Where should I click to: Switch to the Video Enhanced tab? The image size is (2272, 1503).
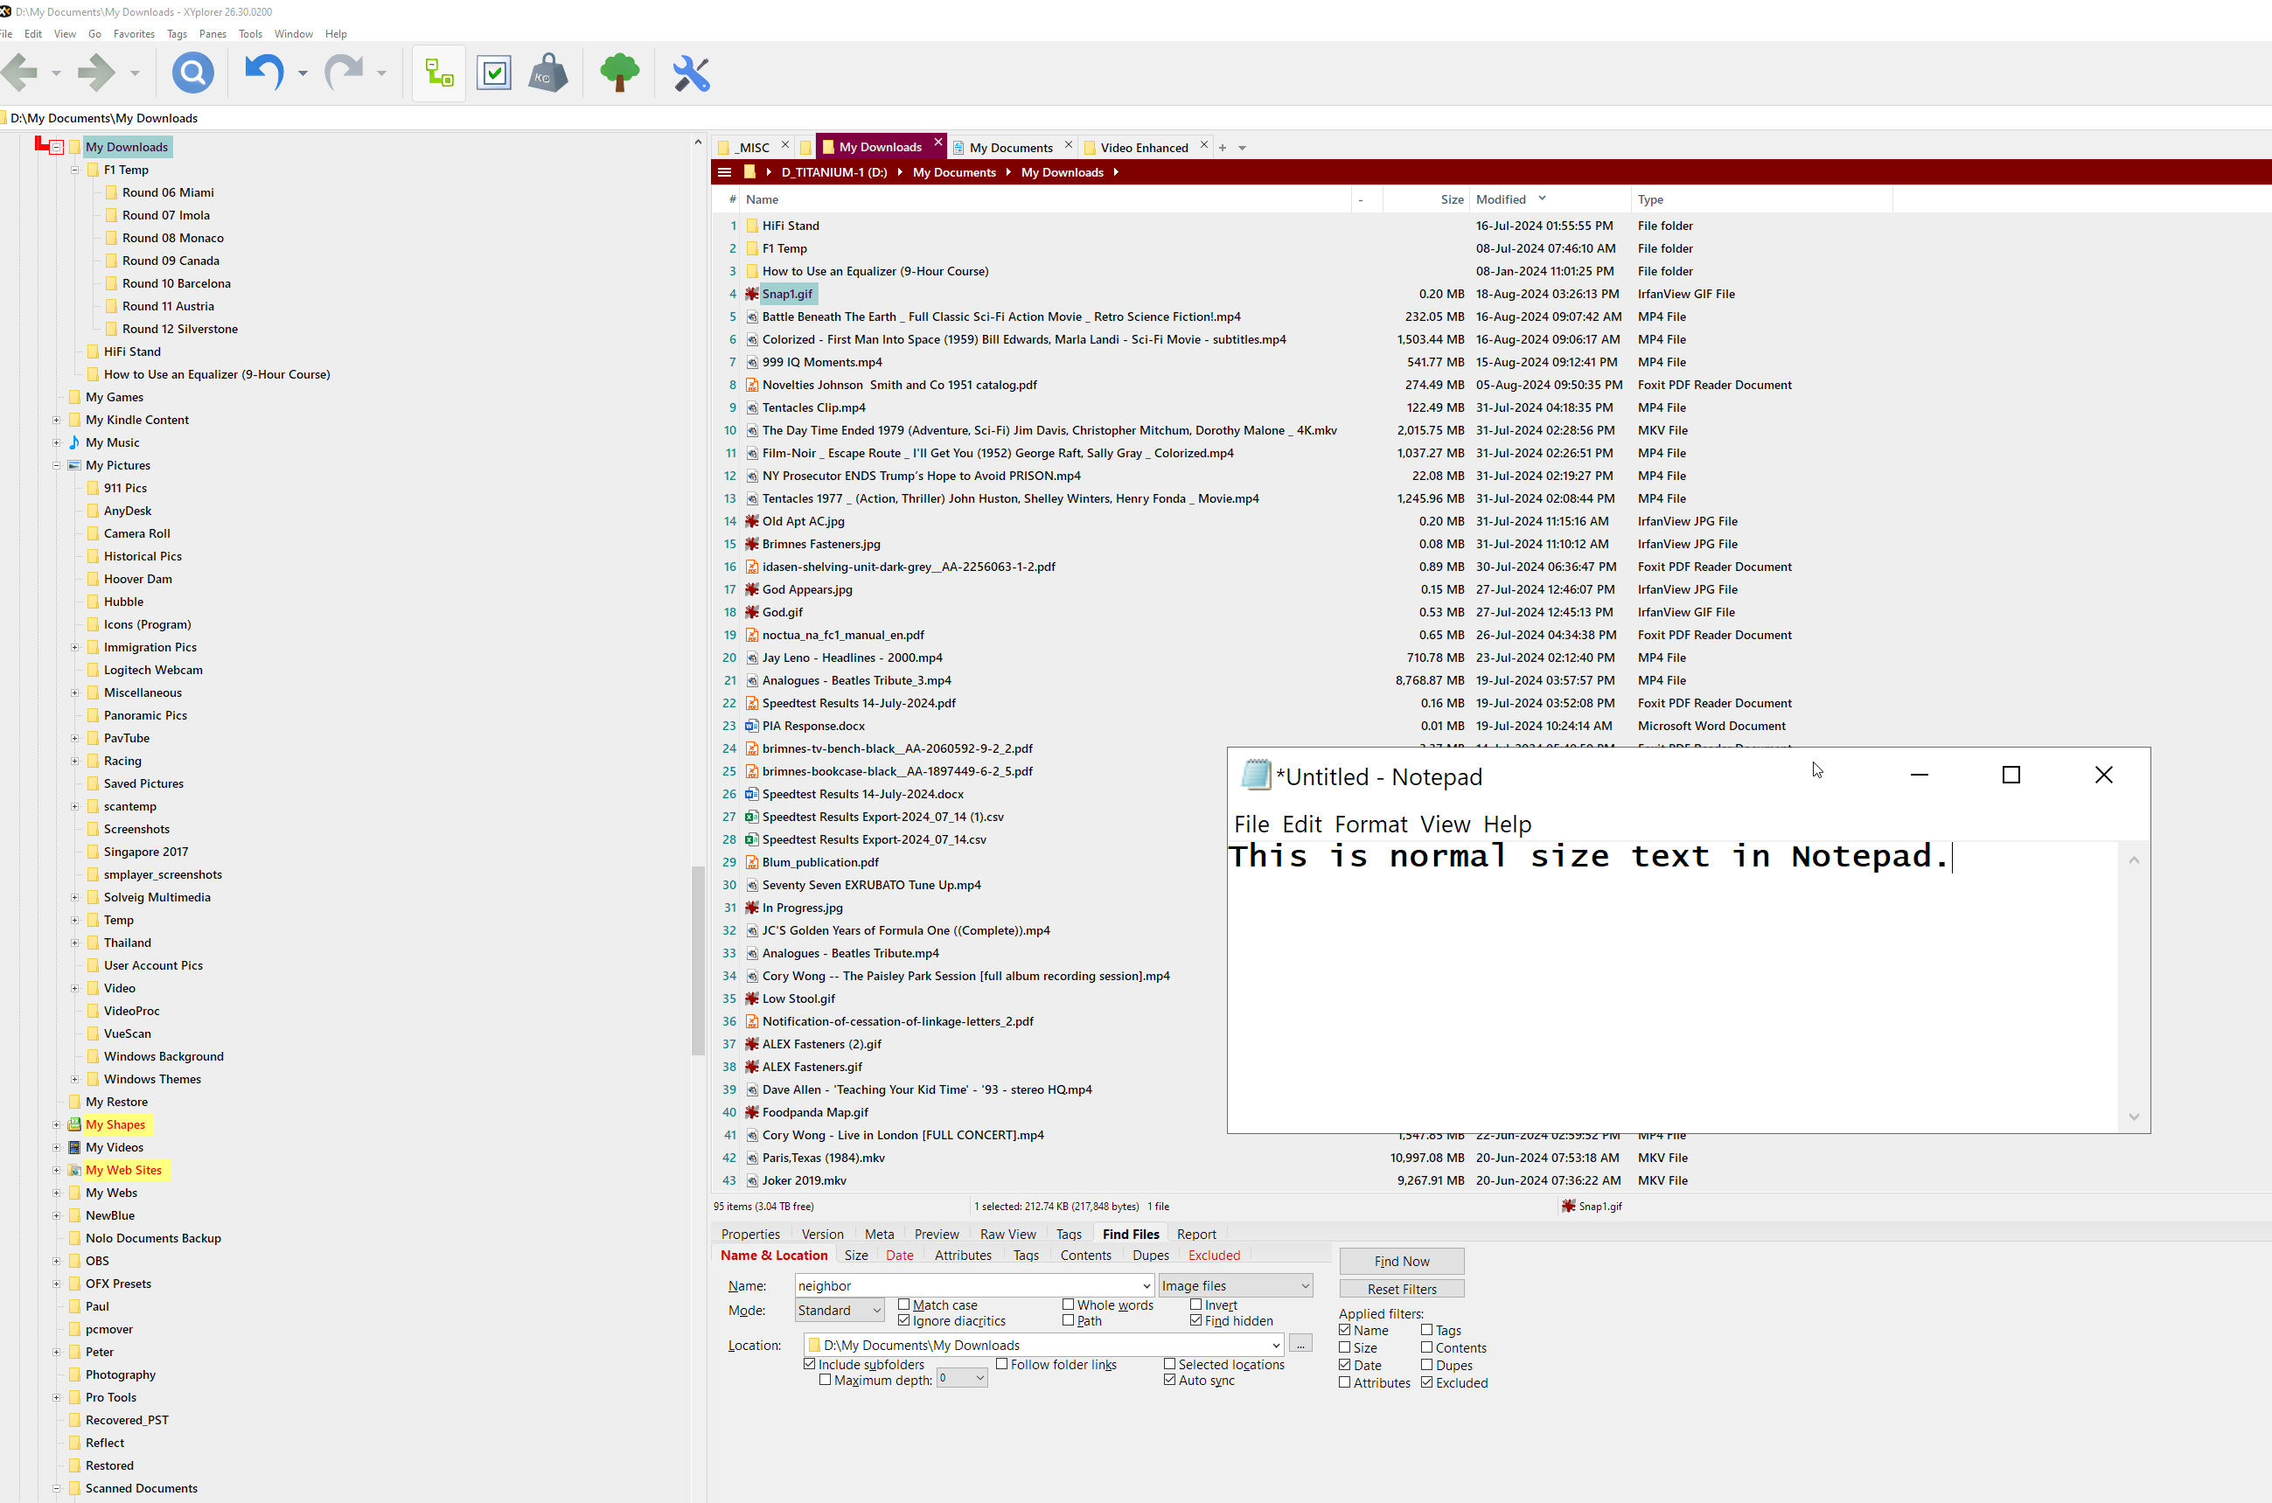click(1143, 148)
